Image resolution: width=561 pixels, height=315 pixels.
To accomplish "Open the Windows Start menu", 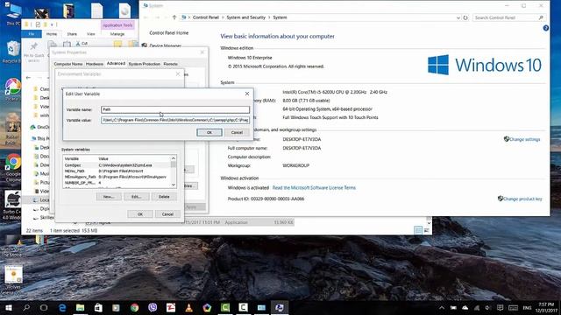I will pos(8,307).
